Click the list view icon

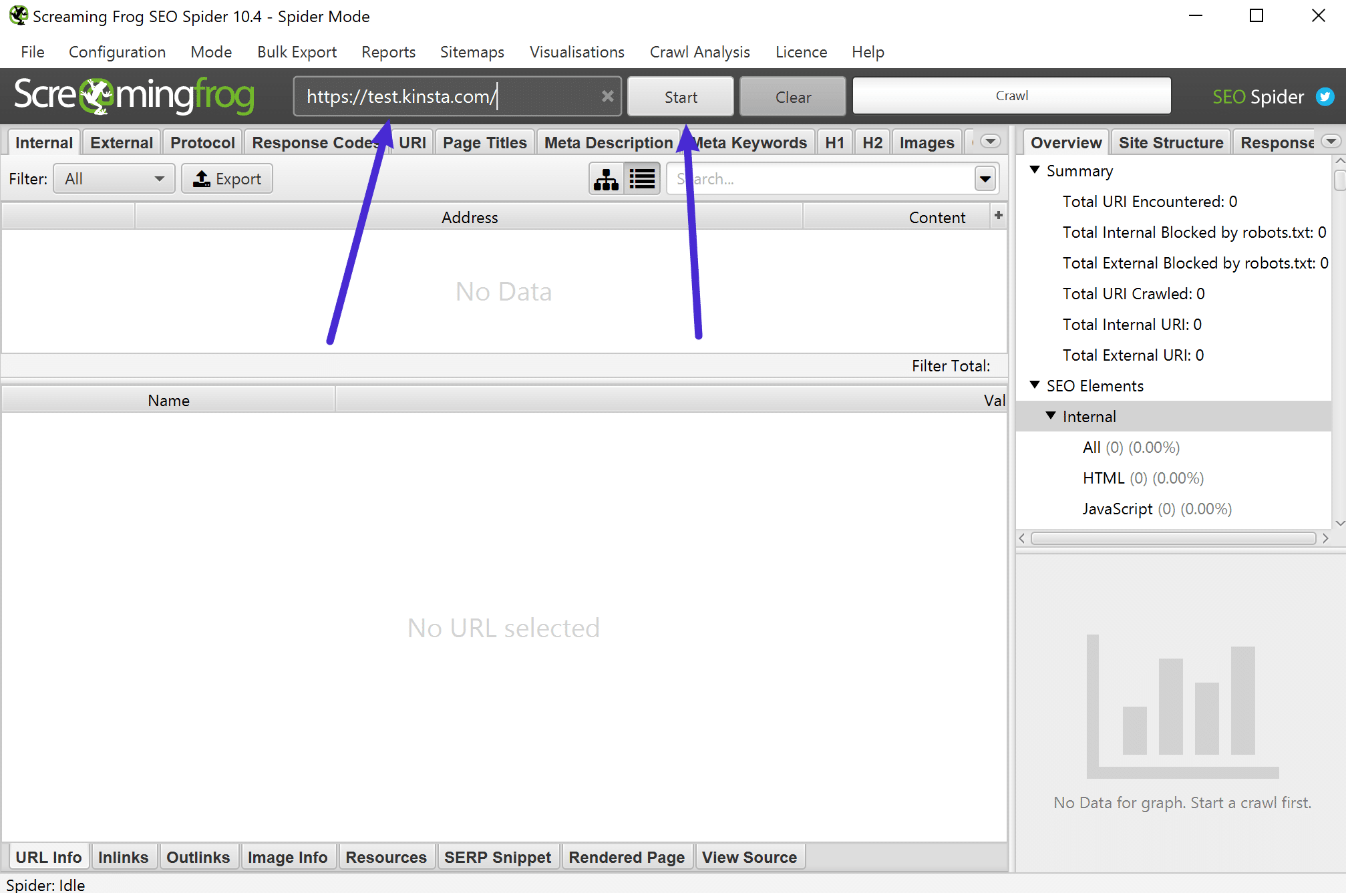[642, 178]
